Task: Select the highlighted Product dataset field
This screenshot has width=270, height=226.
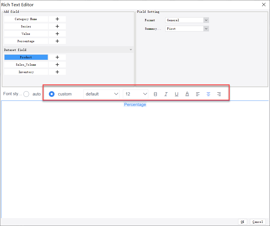Action: (x=26, y=57)
